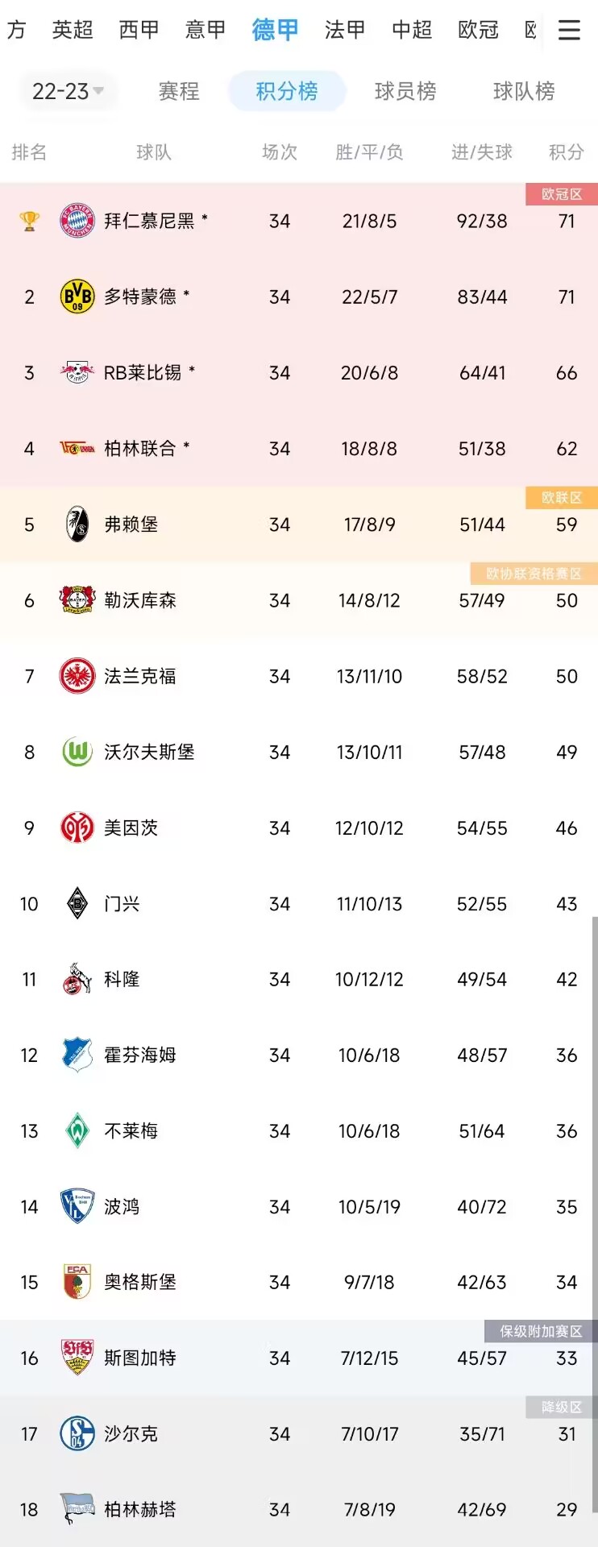The height and width of the screenshot is (1547, 598).
Task: Click the RB Leipzig club logo
Action: tap(77, 372)
